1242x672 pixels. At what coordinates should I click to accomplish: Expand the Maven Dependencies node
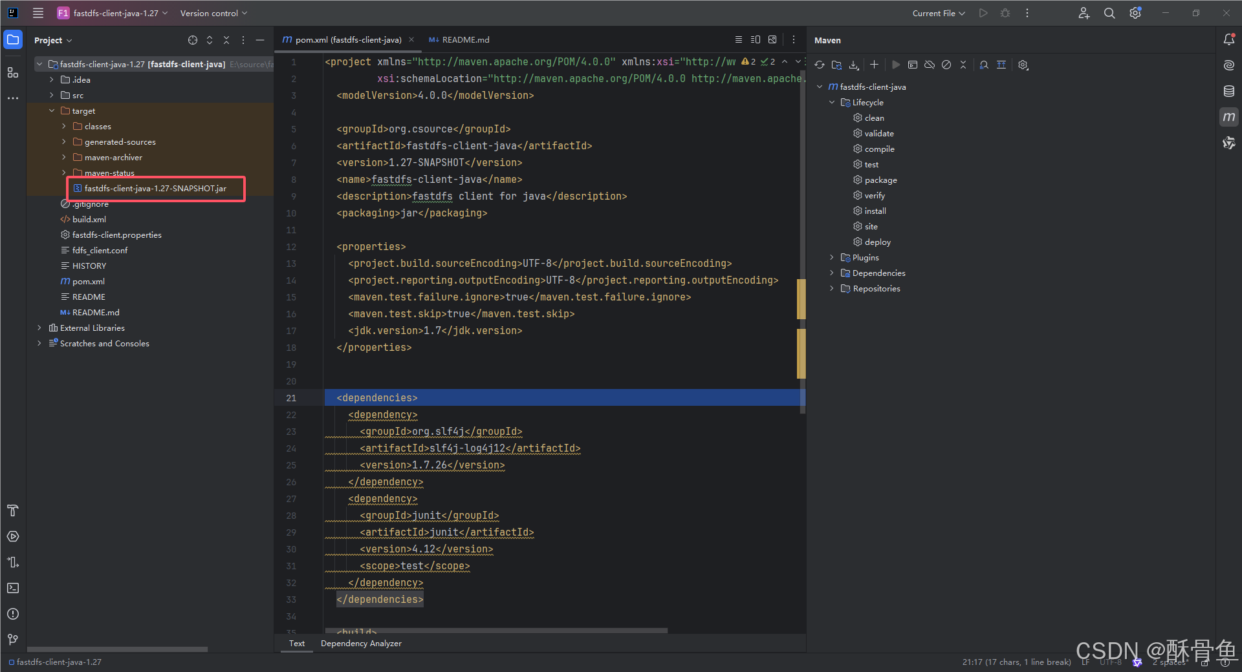pos(832,273)
